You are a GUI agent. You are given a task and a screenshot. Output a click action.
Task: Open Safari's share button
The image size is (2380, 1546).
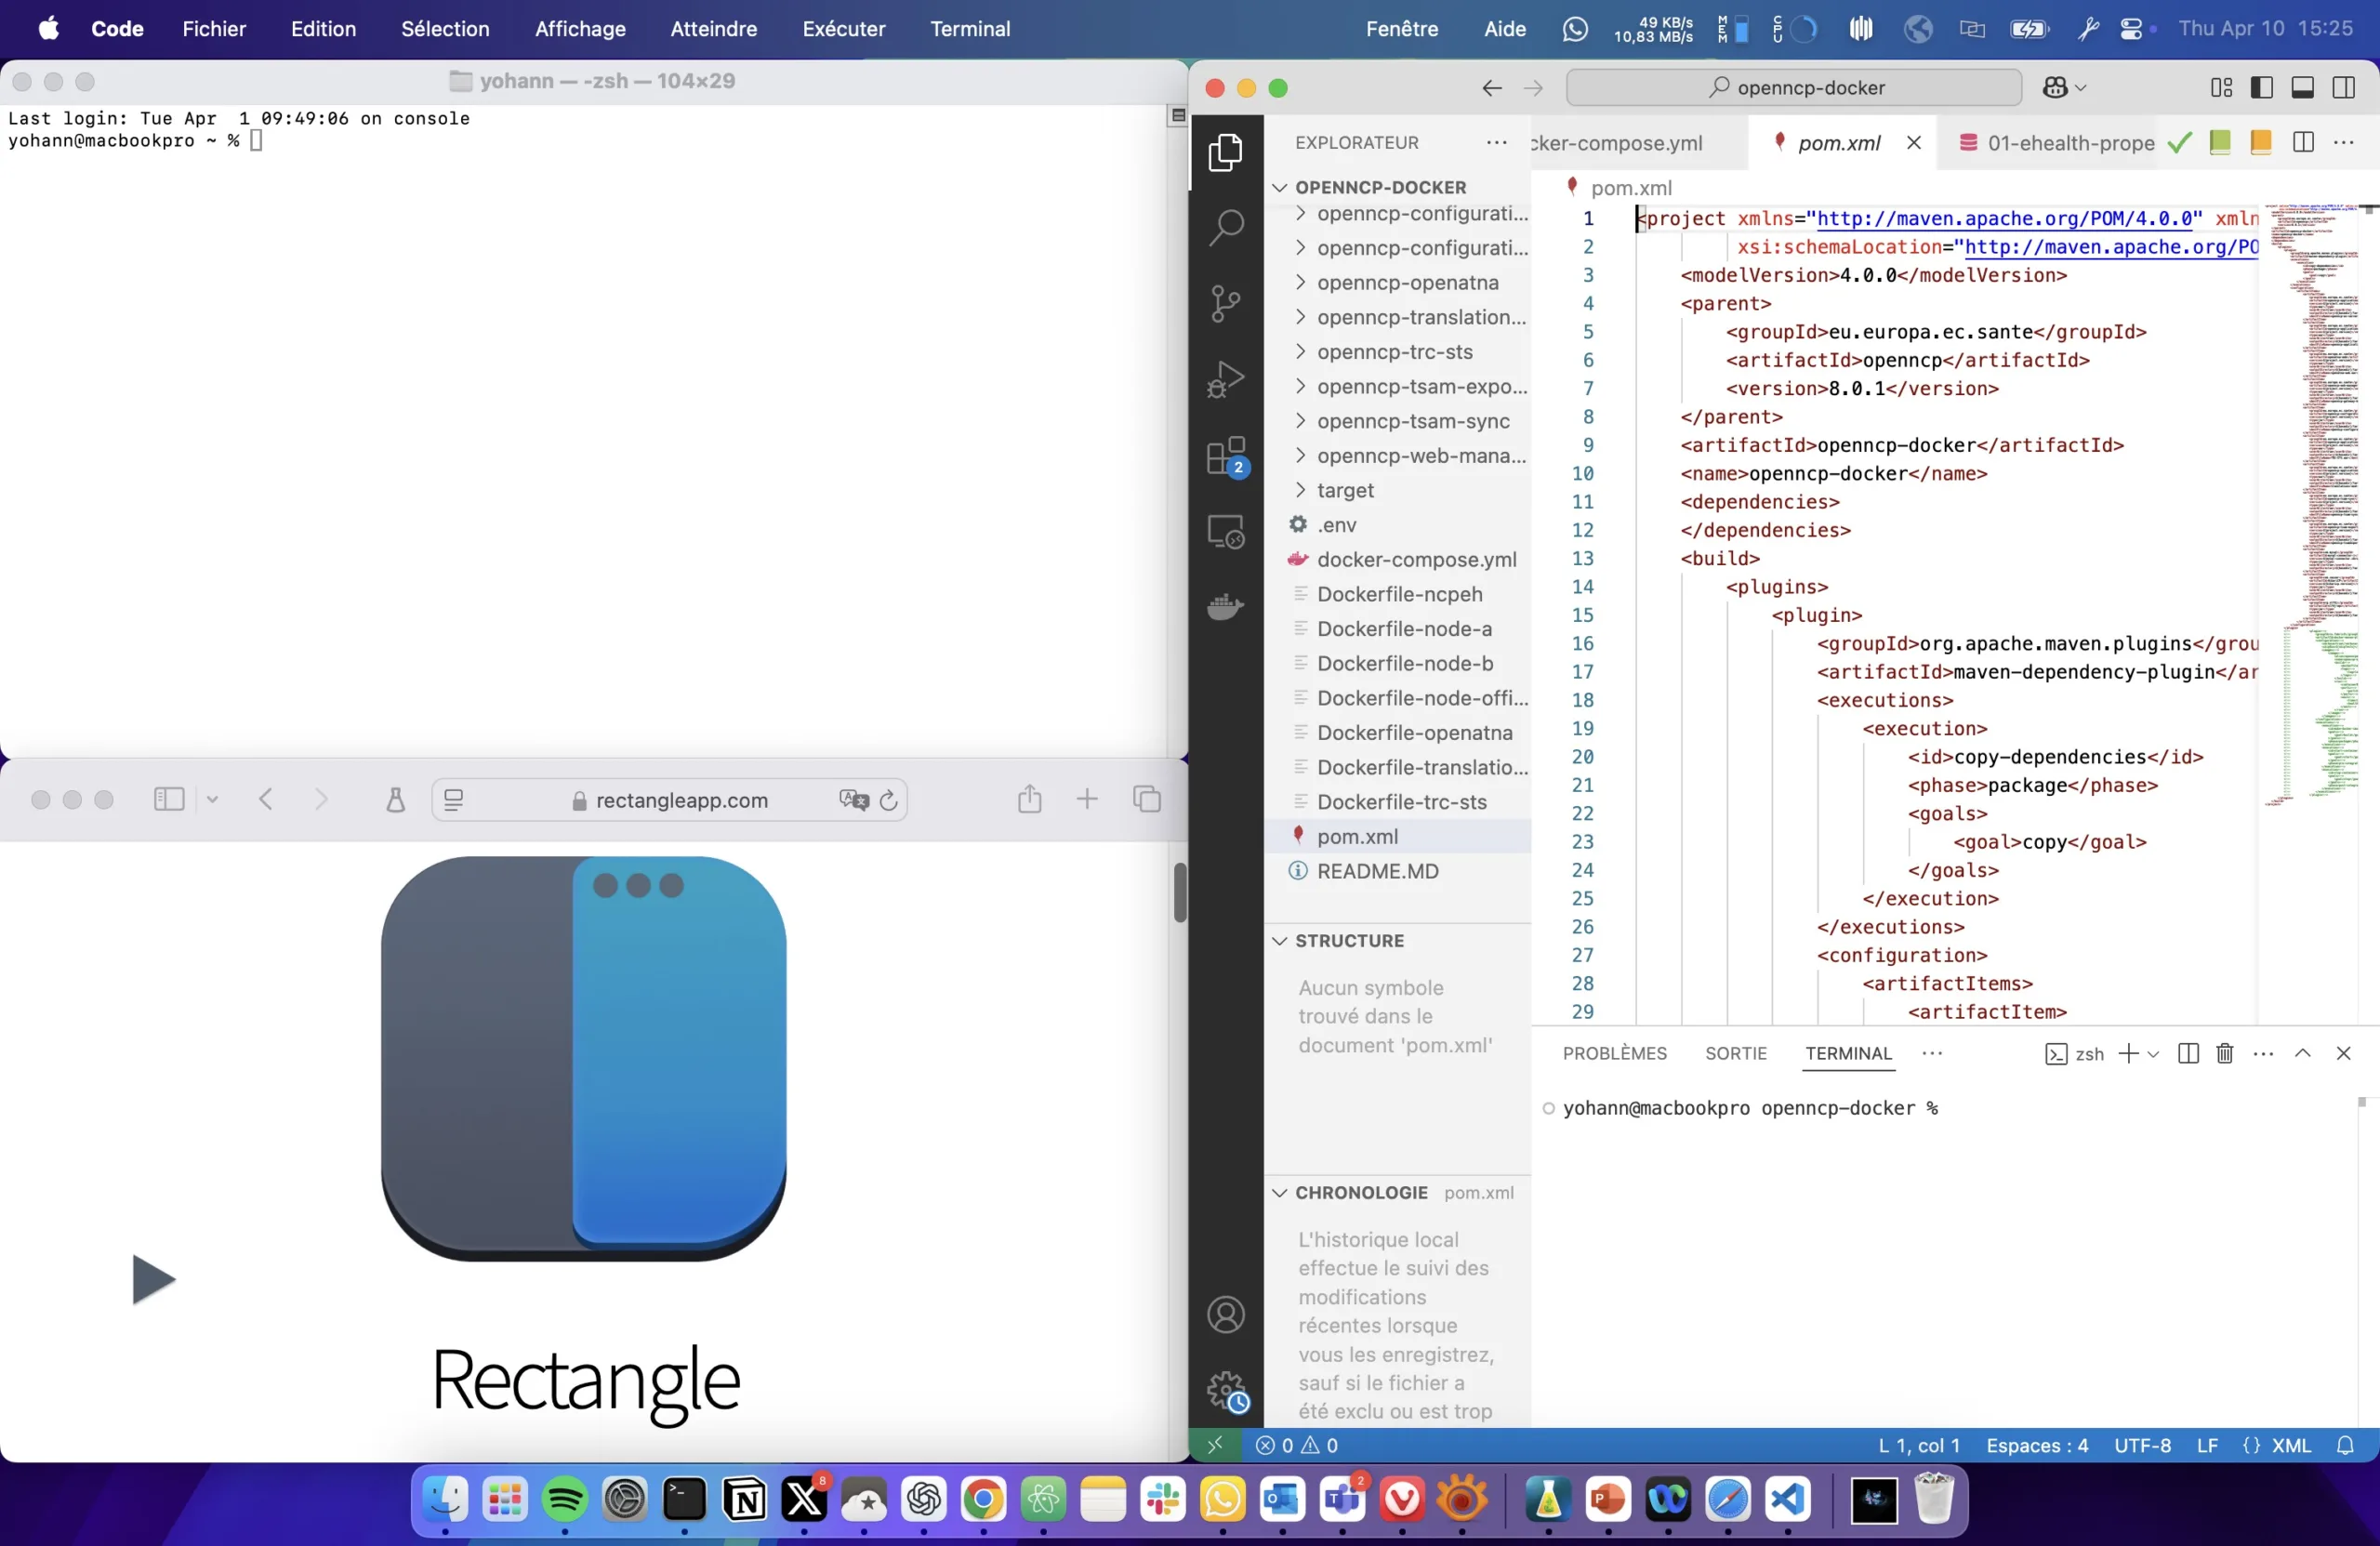[x=1029, y=799]
